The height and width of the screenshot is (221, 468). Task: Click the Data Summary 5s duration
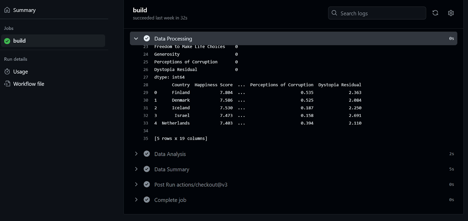pos(452,169)
